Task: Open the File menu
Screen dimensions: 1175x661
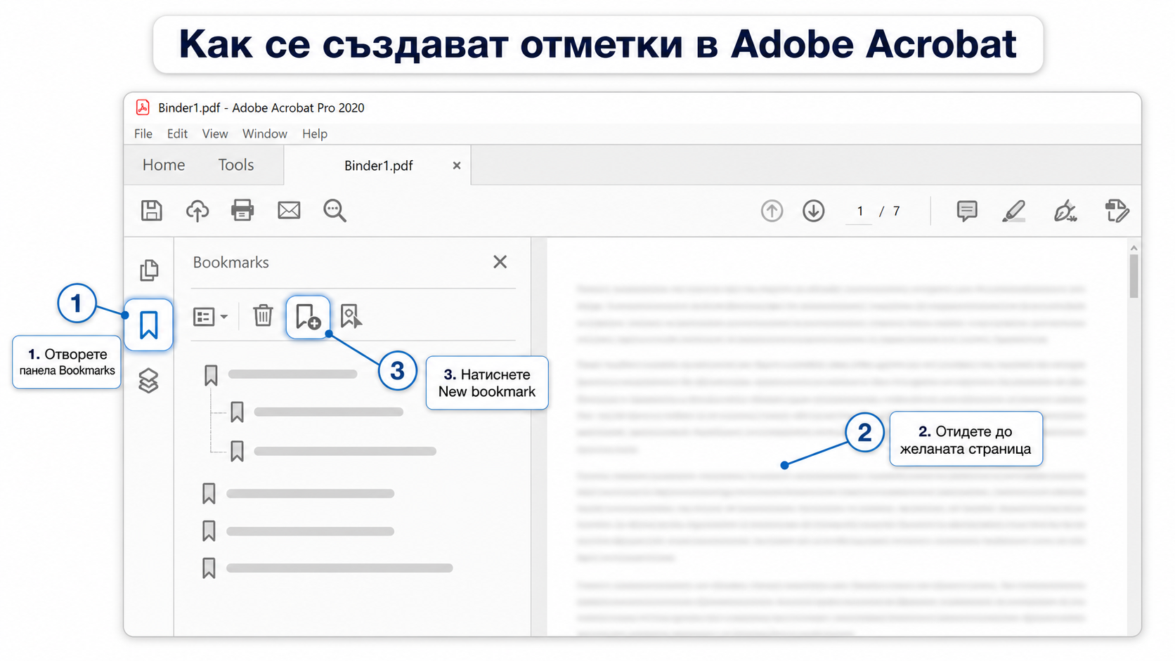Action: [143, 133]
